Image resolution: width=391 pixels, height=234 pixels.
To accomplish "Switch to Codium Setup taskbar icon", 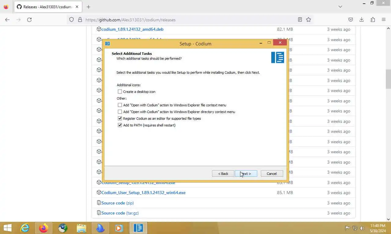I will coord(138,228).
